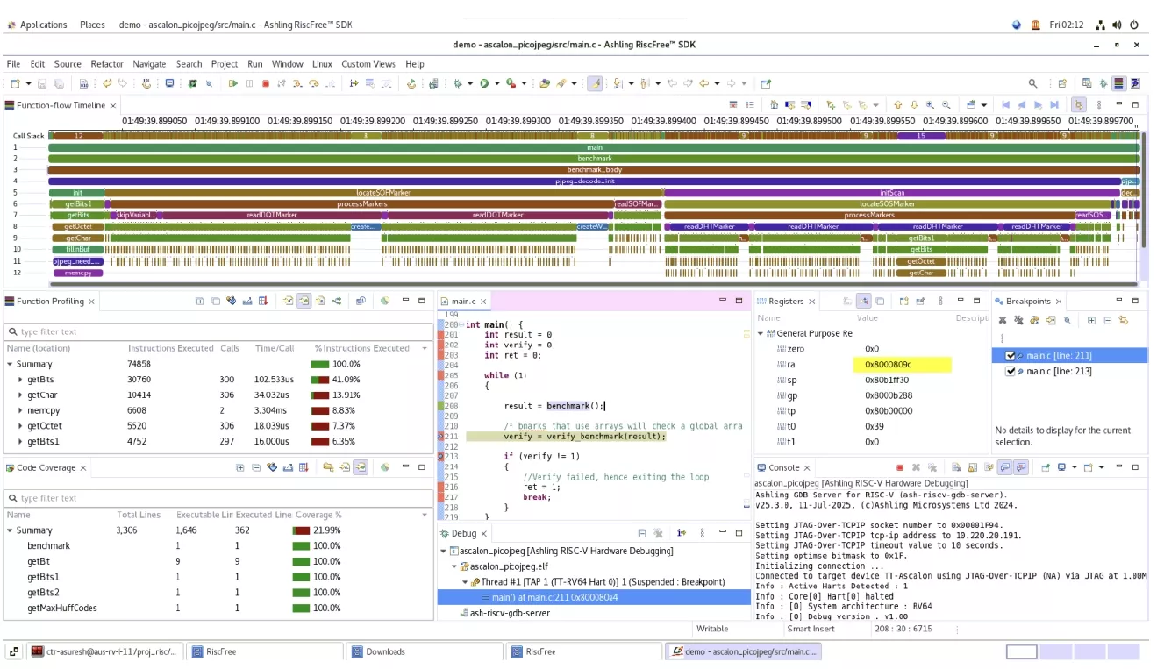The width and height of the screenshot is (1157, 669).
Task: Remove selected breakpoint X icon
Action: point(1003,320)
